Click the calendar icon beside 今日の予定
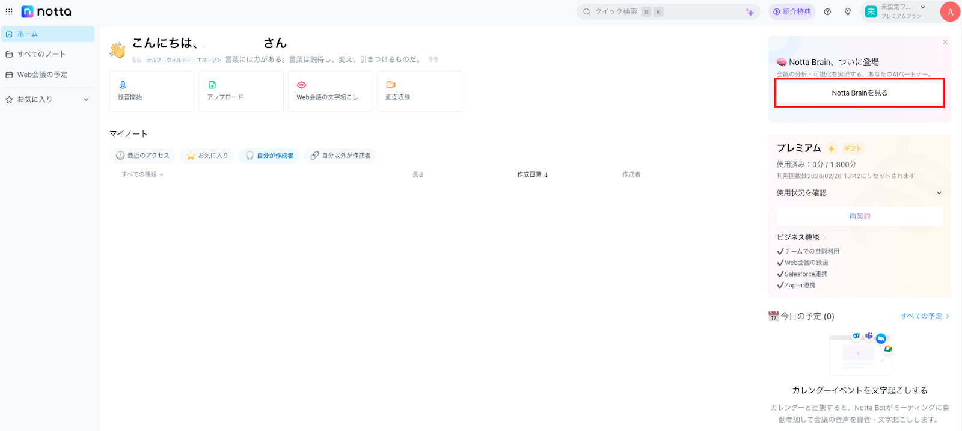This screenshot has width=962, height=431. click(773, 316)
